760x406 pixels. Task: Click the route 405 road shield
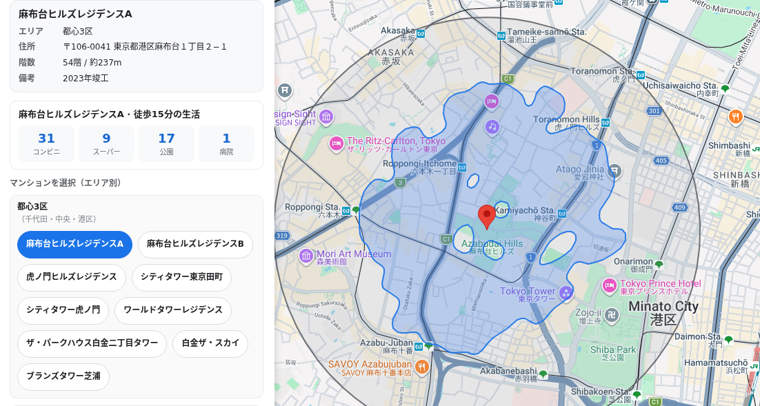tap(661, 161)
